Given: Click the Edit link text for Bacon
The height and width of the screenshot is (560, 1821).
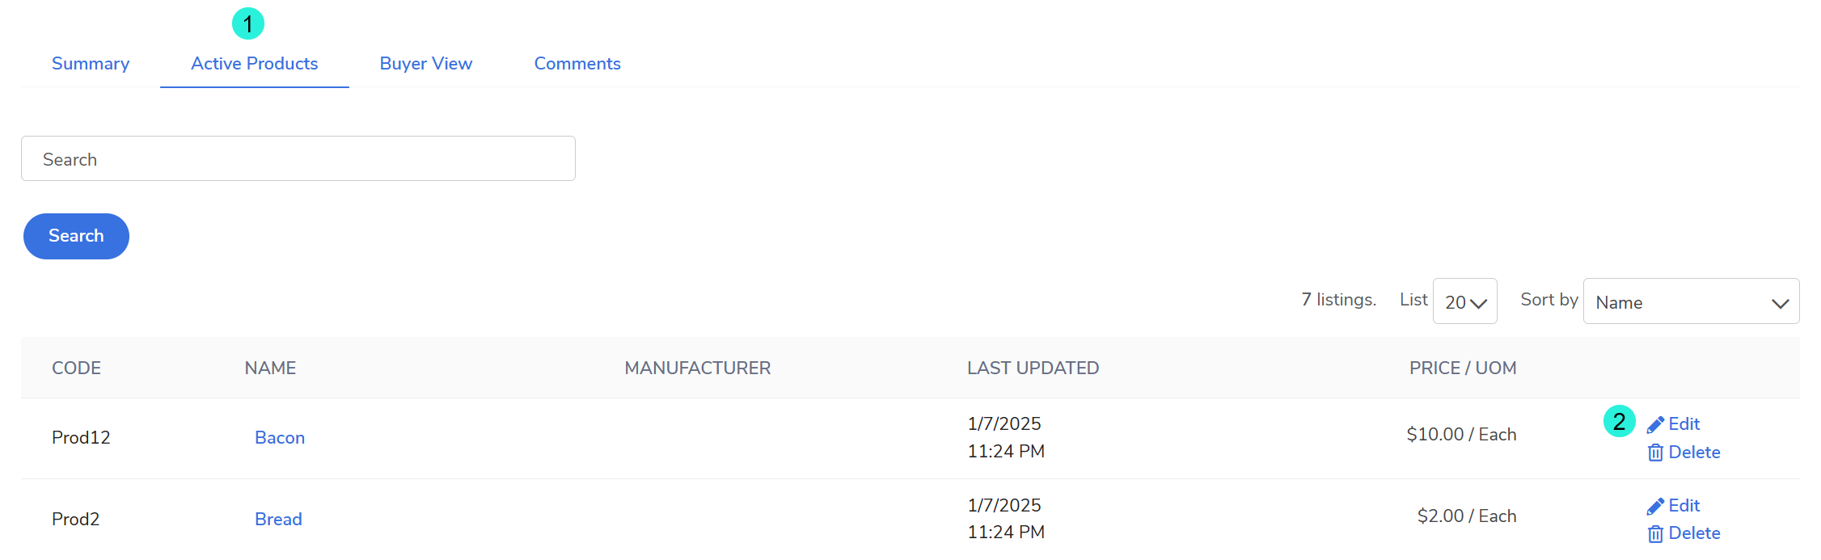Looking at the screenshot, I should point(1684,424).
